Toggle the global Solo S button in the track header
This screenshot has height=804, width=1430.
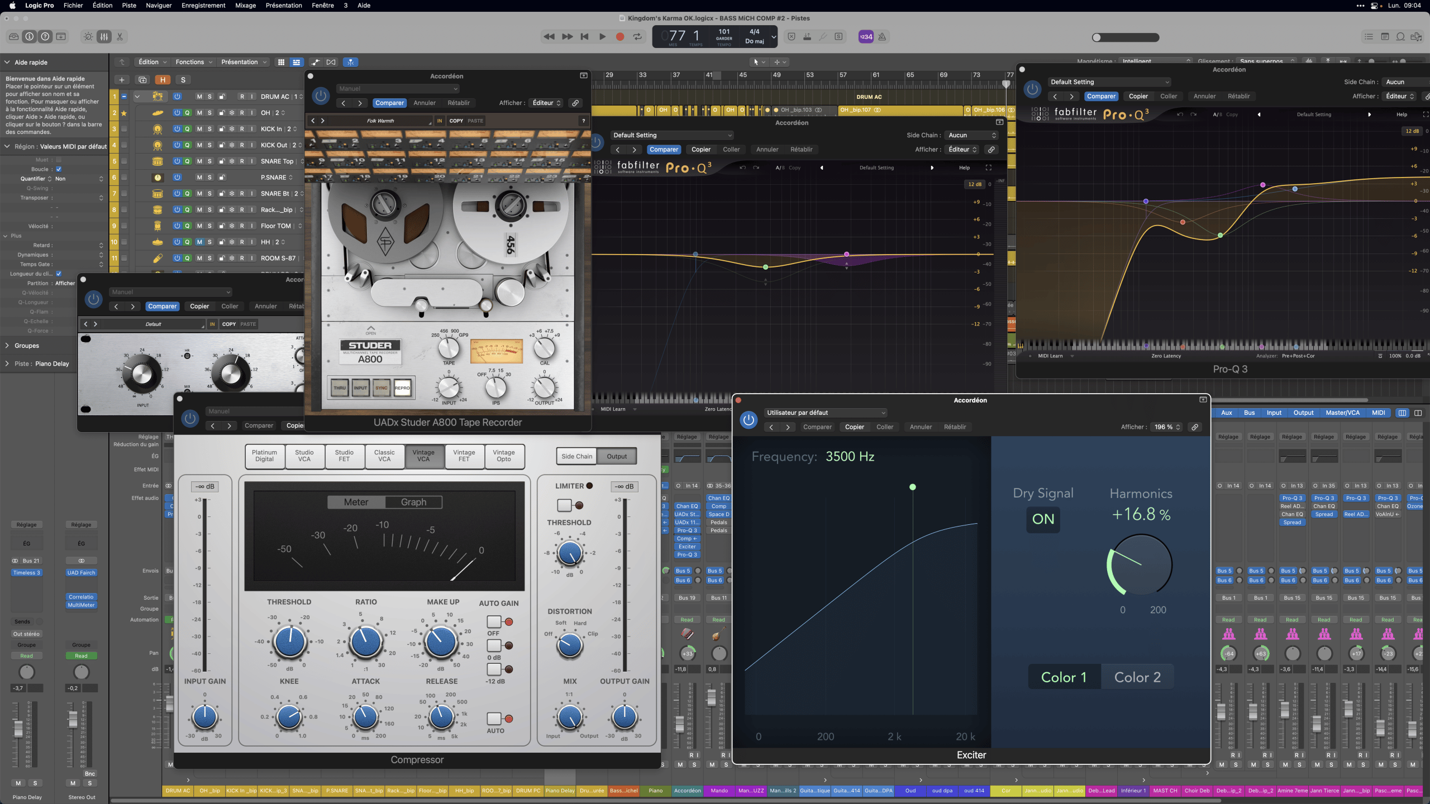click(183, 80)
